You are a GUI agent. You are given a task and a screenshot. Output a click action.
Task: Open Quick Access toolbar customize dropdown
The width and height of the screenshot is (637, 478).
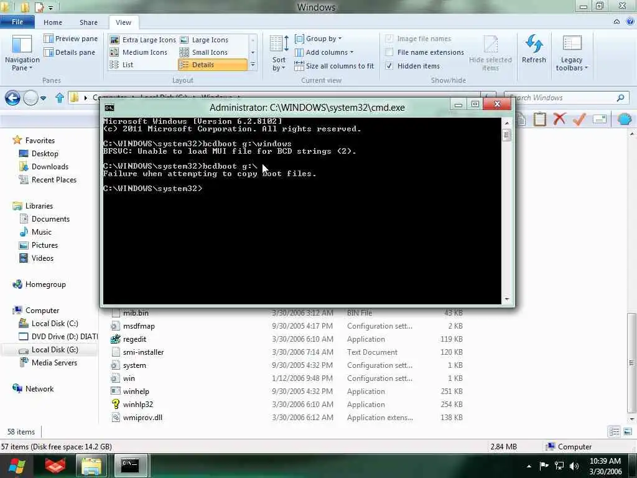[x=51, y=7]
